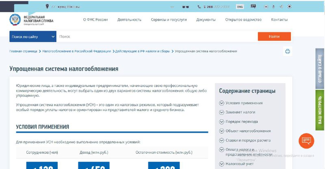
Task: Click the print page icon
Action: point(288,51)
